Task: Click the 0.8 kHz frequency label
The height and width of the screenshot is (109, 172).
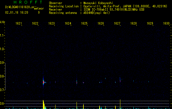Action: [2, 76]
